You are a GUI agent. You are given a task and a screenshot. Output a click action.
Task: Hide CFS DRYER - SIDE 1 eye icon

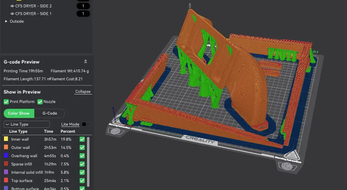point(12,14)
